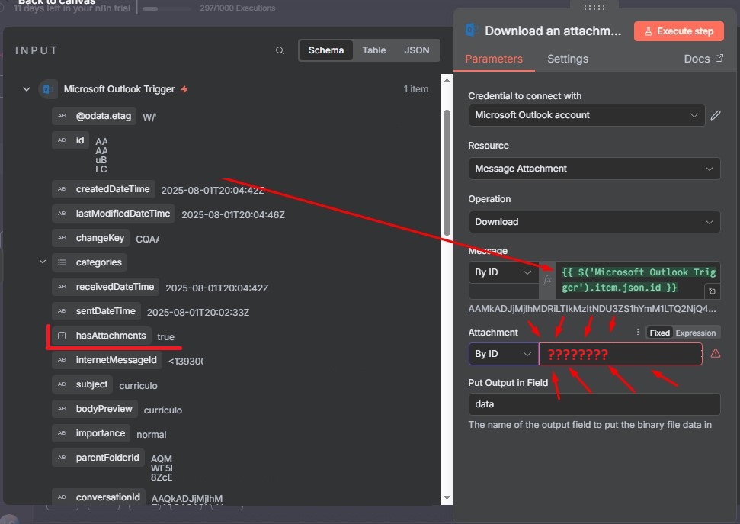The image size is (740, 524).
Task: Open the Parameters tab
Action: [x=494, y=59]
